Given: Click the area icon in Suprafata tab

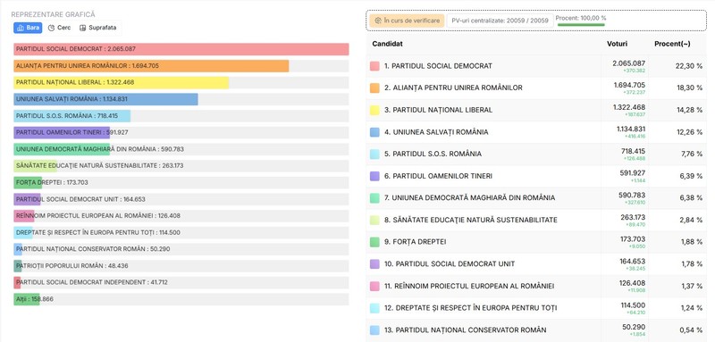Looking at the screenshot, I should tap(82, 28).
